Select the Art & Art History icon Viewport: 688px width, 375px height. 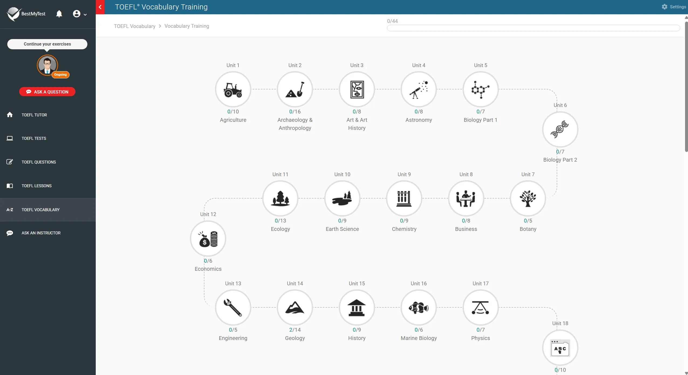[x=357, y=89]
